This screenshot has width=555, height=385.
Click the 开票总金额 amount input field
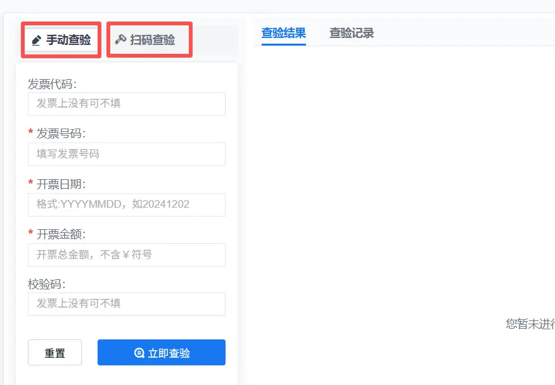127,255
